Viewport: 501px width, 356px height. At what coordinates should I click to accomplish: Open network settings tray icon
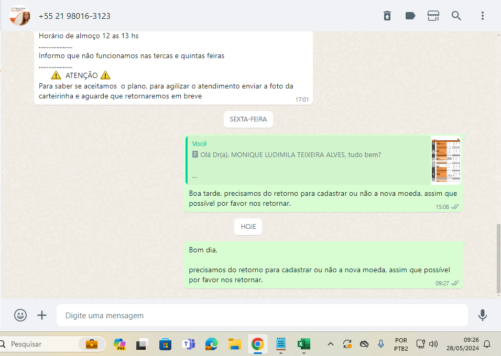pos(420,344)
